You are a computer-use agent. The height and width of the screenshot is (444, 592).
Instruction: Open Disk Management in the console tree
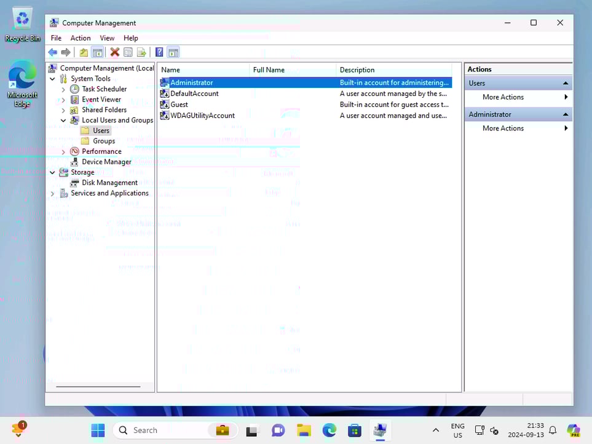[x=109, y=182]
